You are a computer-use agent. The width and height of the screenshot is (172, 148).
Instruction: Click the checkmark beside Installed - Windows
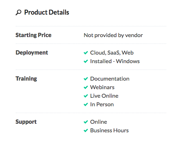coord(86,61)
